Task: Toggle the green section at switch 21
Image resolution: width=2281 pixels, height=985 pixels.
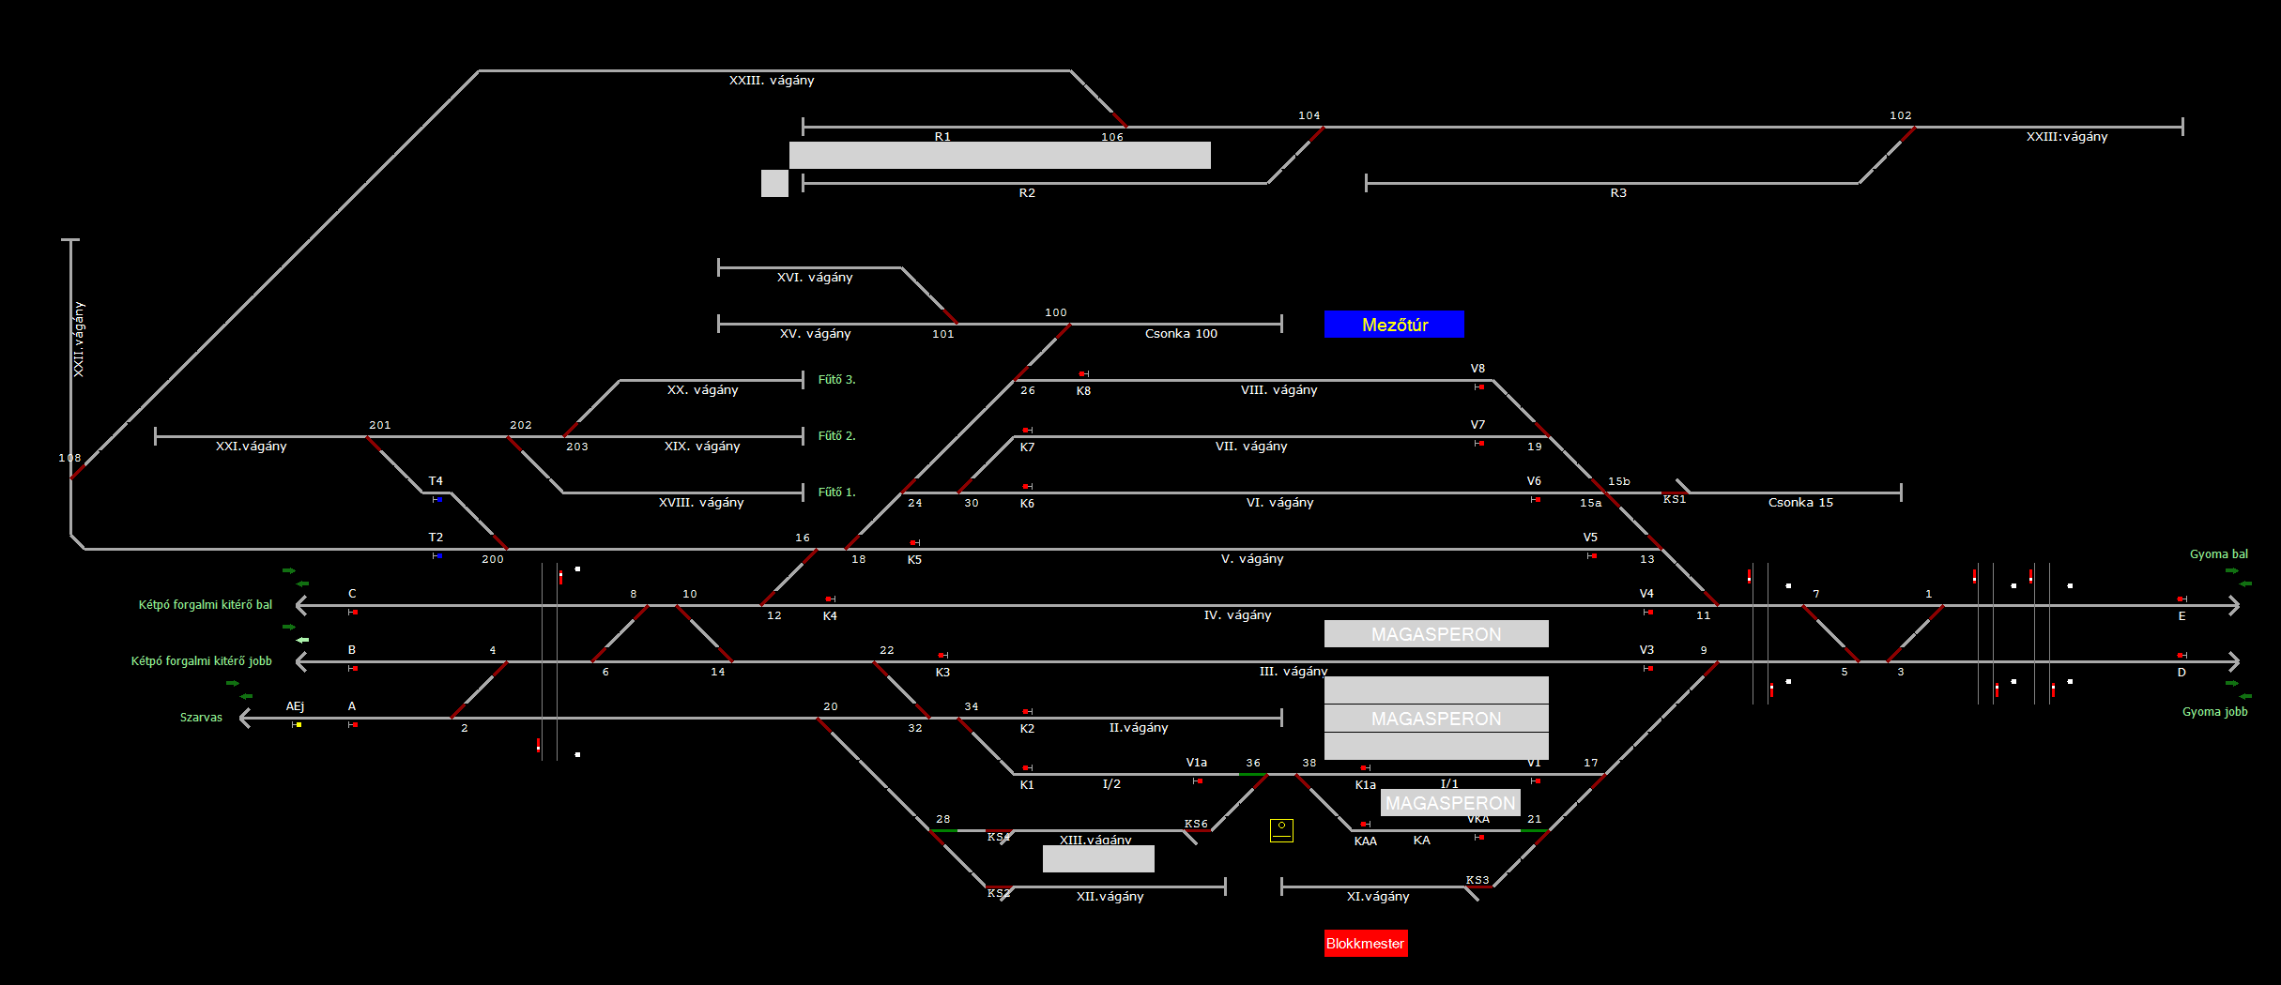Action: click(1534, 830)
